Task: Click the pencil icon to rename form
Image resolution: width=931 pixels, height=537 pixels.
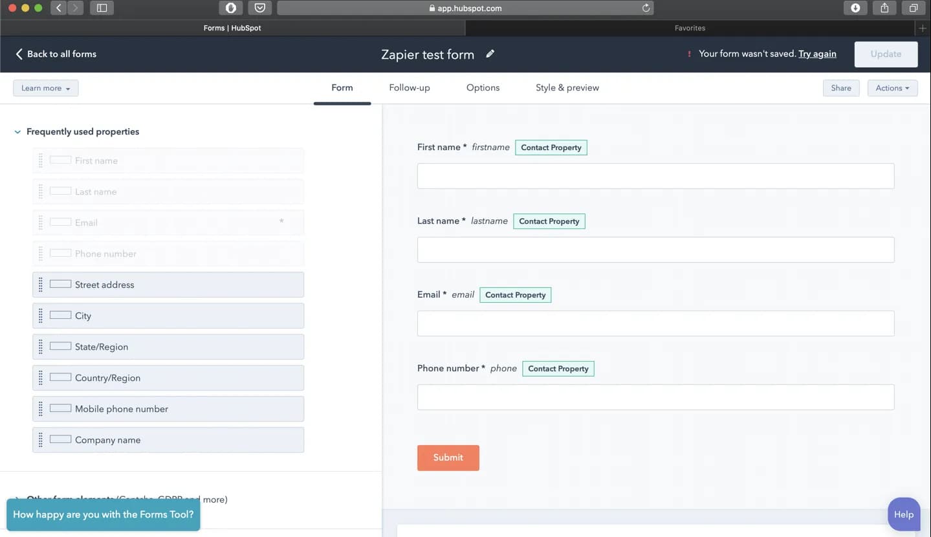Action: click(490, 54)
